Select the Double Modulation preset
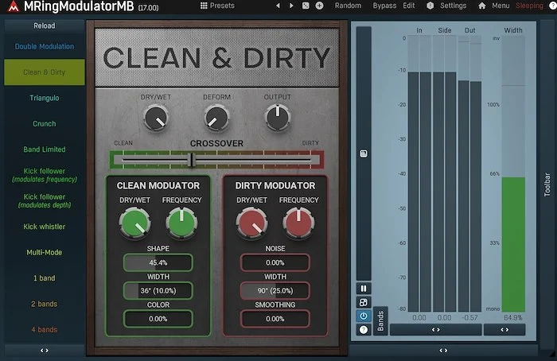The image size is (557, 361). click(45, 46)
